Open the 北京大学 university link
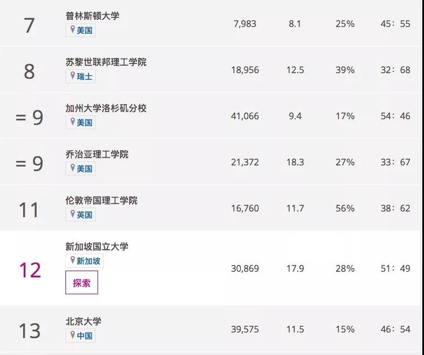The image size is (424, 355). [x=83, y=322]
